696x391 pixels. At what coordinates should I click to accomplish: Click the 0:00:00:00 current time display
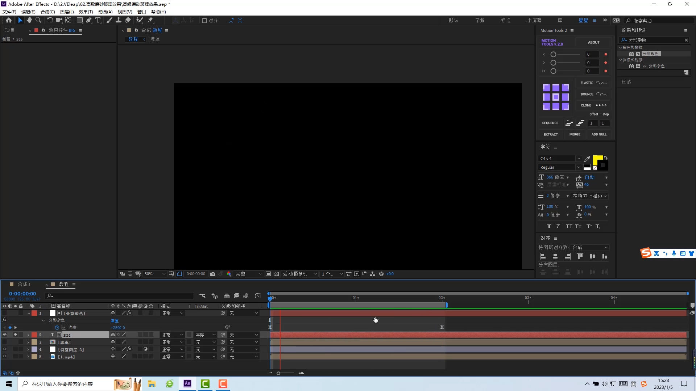(22, 294)
